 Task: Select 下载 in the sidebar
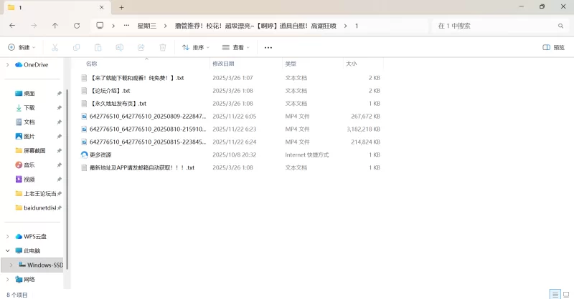pos(29,107)
